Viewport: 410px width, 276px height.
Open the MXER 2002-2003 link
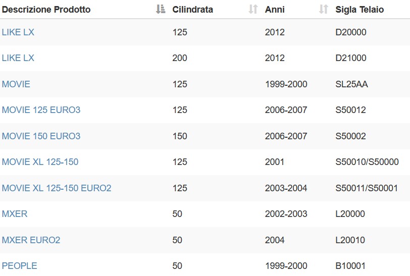coord(15,214)
